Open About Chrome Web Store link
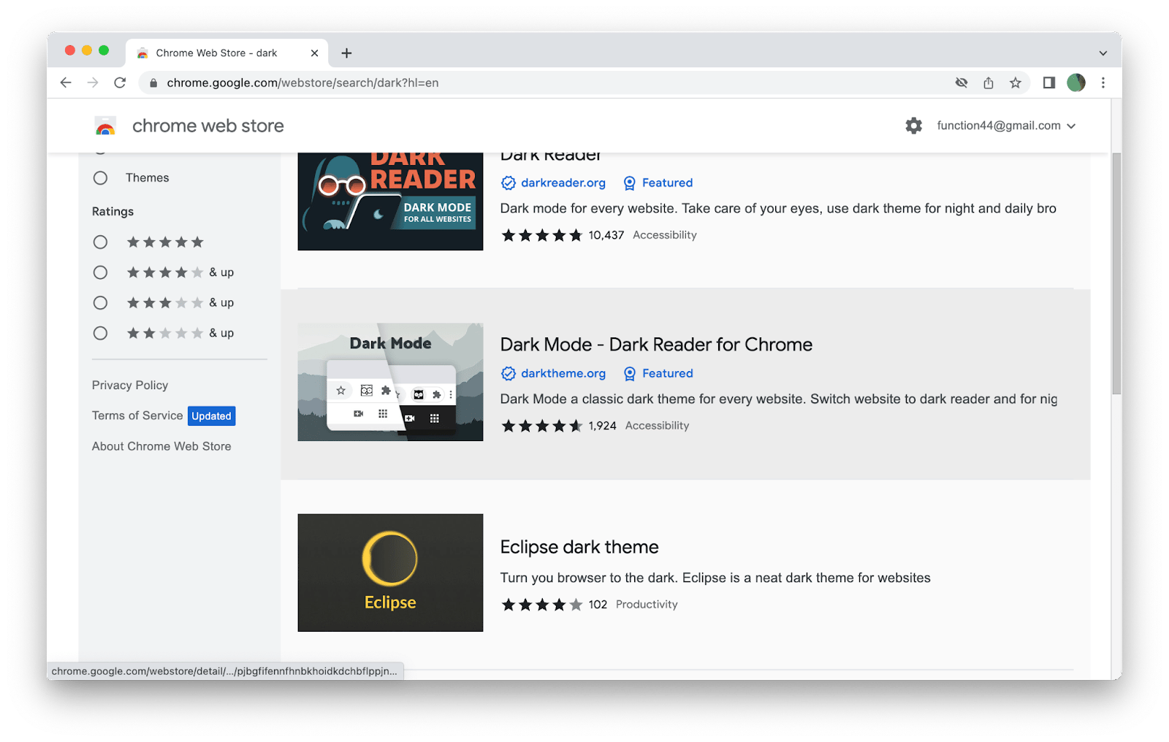This screenshot has width=1169, height=742. (161, 446)
